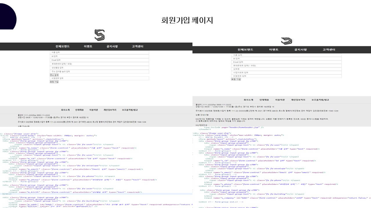Click 회원 가입 button on the left form

(x=54, y=82)
